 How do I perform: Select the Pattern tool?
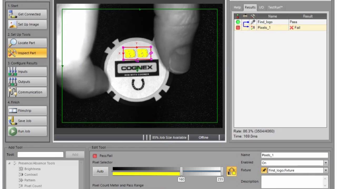click(30, 180)
